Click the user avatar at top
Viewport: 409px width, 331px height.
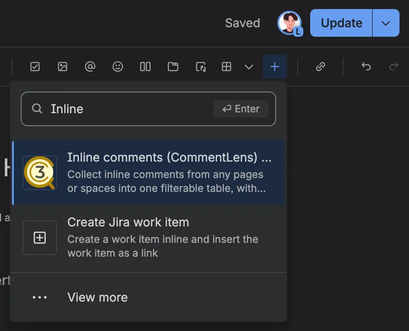290,23
